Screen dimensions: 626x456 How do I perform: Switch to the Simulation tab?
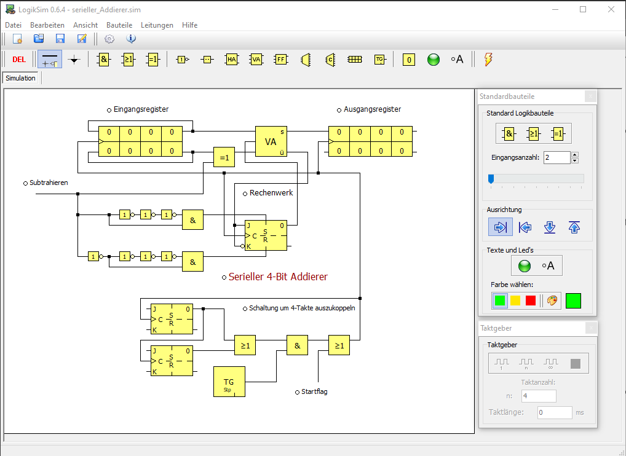click(x=20, y=78)
